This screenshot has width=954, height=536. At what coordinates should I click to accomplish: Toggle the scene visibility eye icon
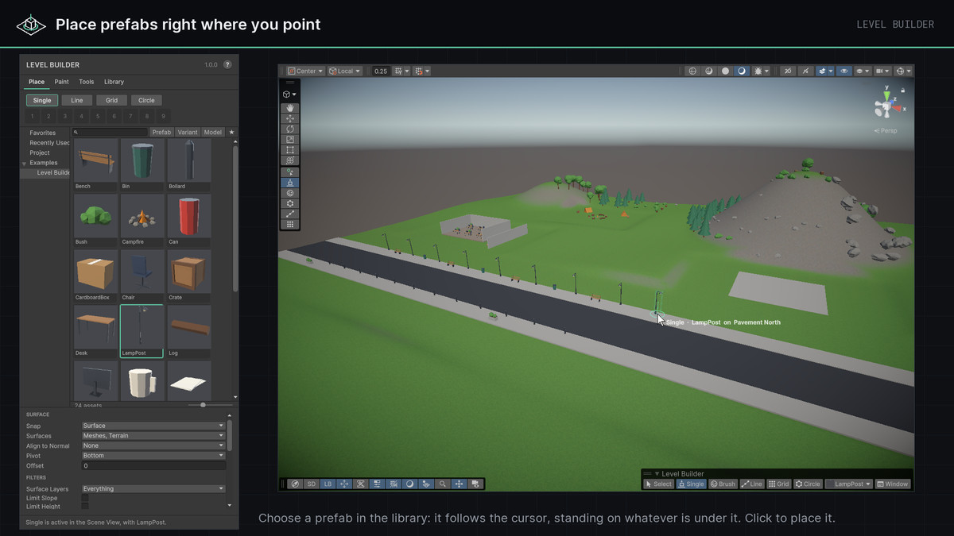pos(844,71)
